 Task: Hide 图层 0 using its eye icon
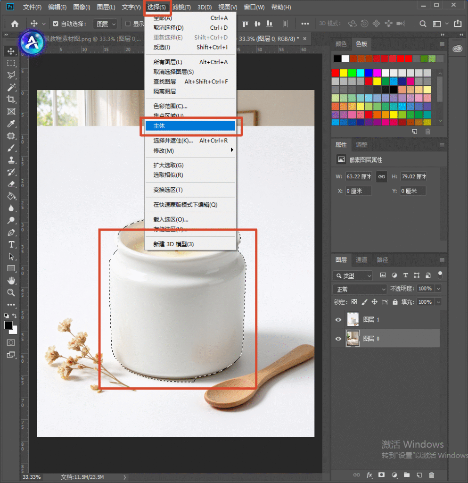point(338,339)
